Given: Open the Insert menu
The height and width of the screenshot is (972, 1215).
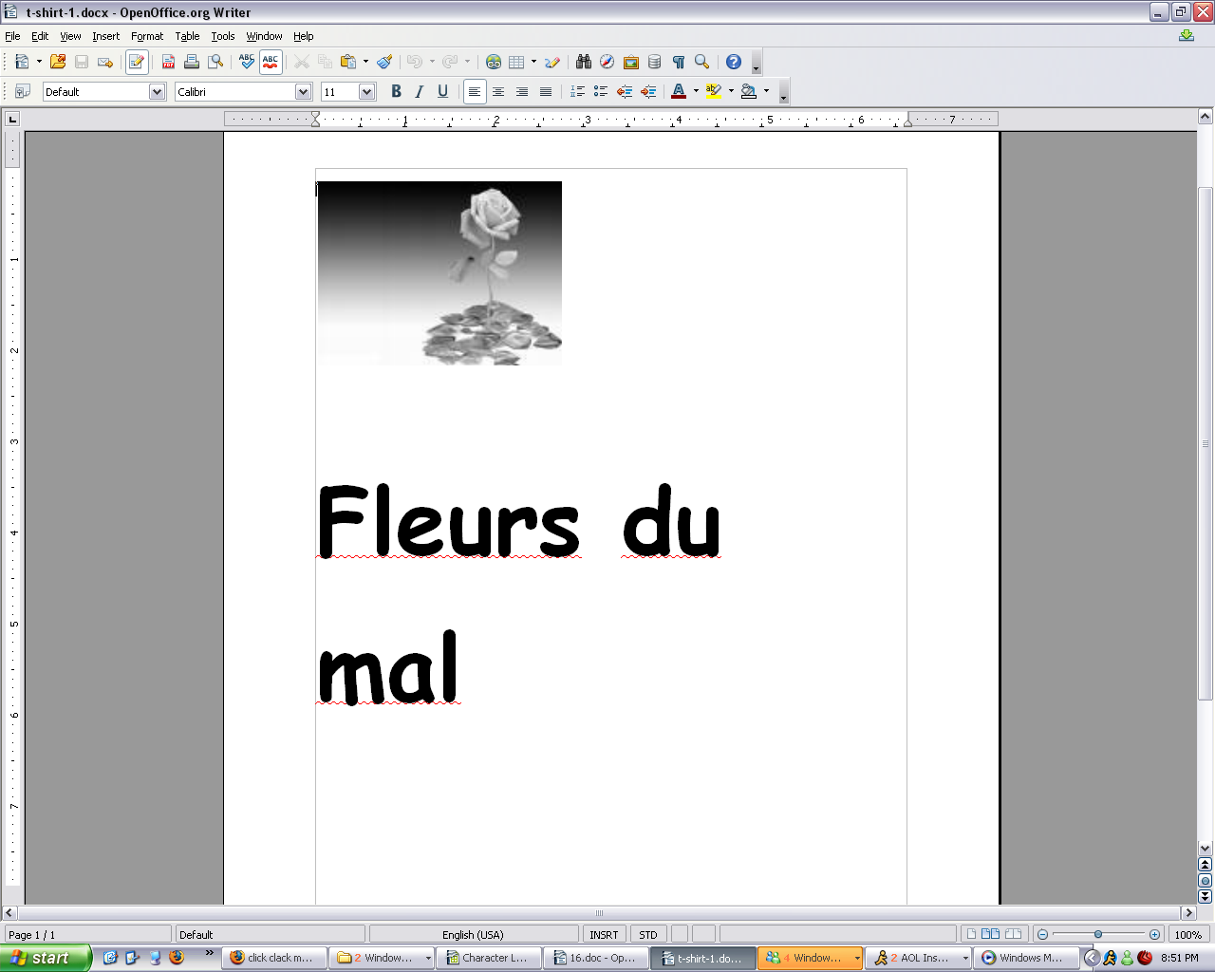Looking at the screenshot, I should coord(106,36).
